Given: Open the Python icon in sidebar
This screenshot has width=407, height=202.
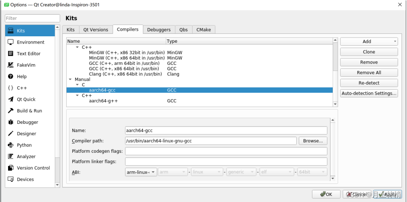Looking at the screenshot, I should click(x=10, y=145).
